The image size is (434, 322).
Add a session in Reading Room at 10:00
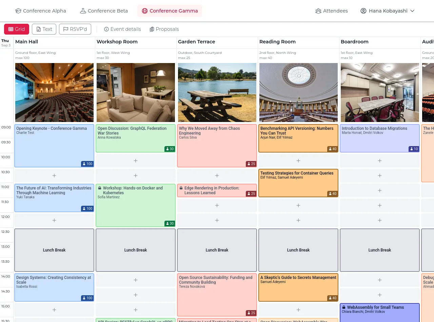(298, 161)
